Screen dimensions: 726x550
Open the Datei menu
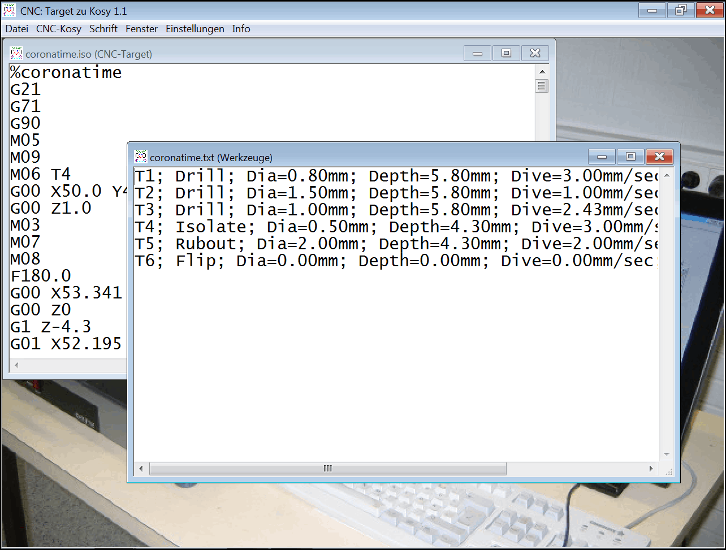[16, 29]
